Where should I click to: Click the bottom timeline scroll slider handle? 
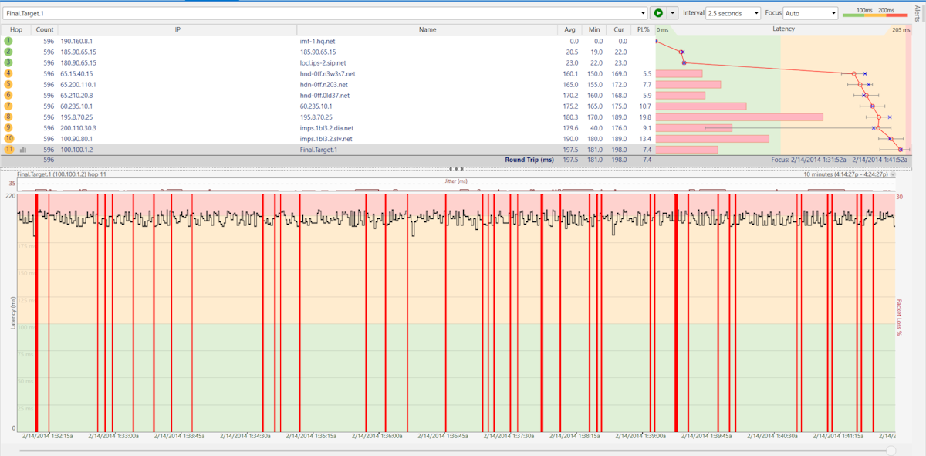tap(891, 450)
